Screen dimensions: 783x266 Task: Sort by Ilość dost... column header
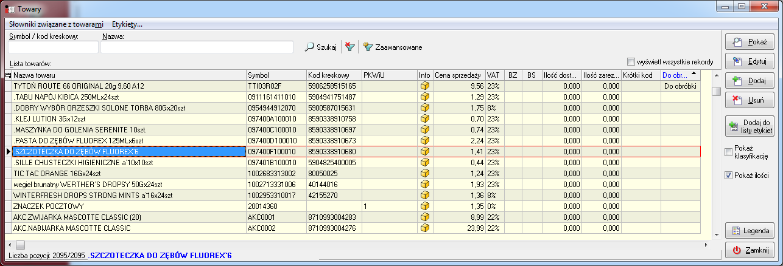pyautogui.click(x=561, y=75)
